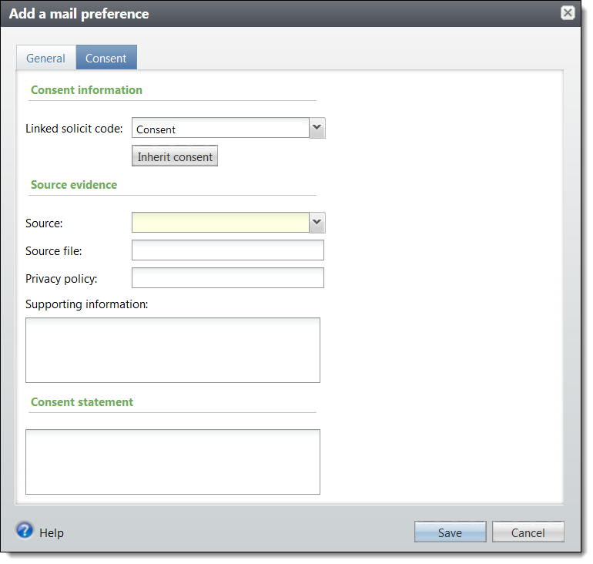Select the Consent tab

pyautogui.click(x=106, y=58)
